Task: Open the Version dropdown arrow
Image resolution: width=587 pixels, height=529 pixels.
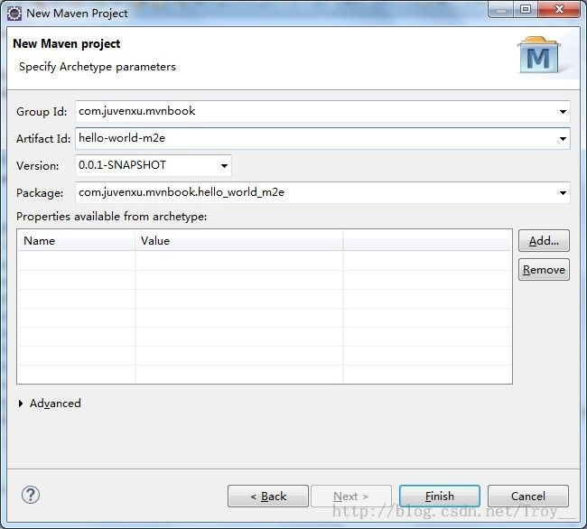Action: (224, 166)
